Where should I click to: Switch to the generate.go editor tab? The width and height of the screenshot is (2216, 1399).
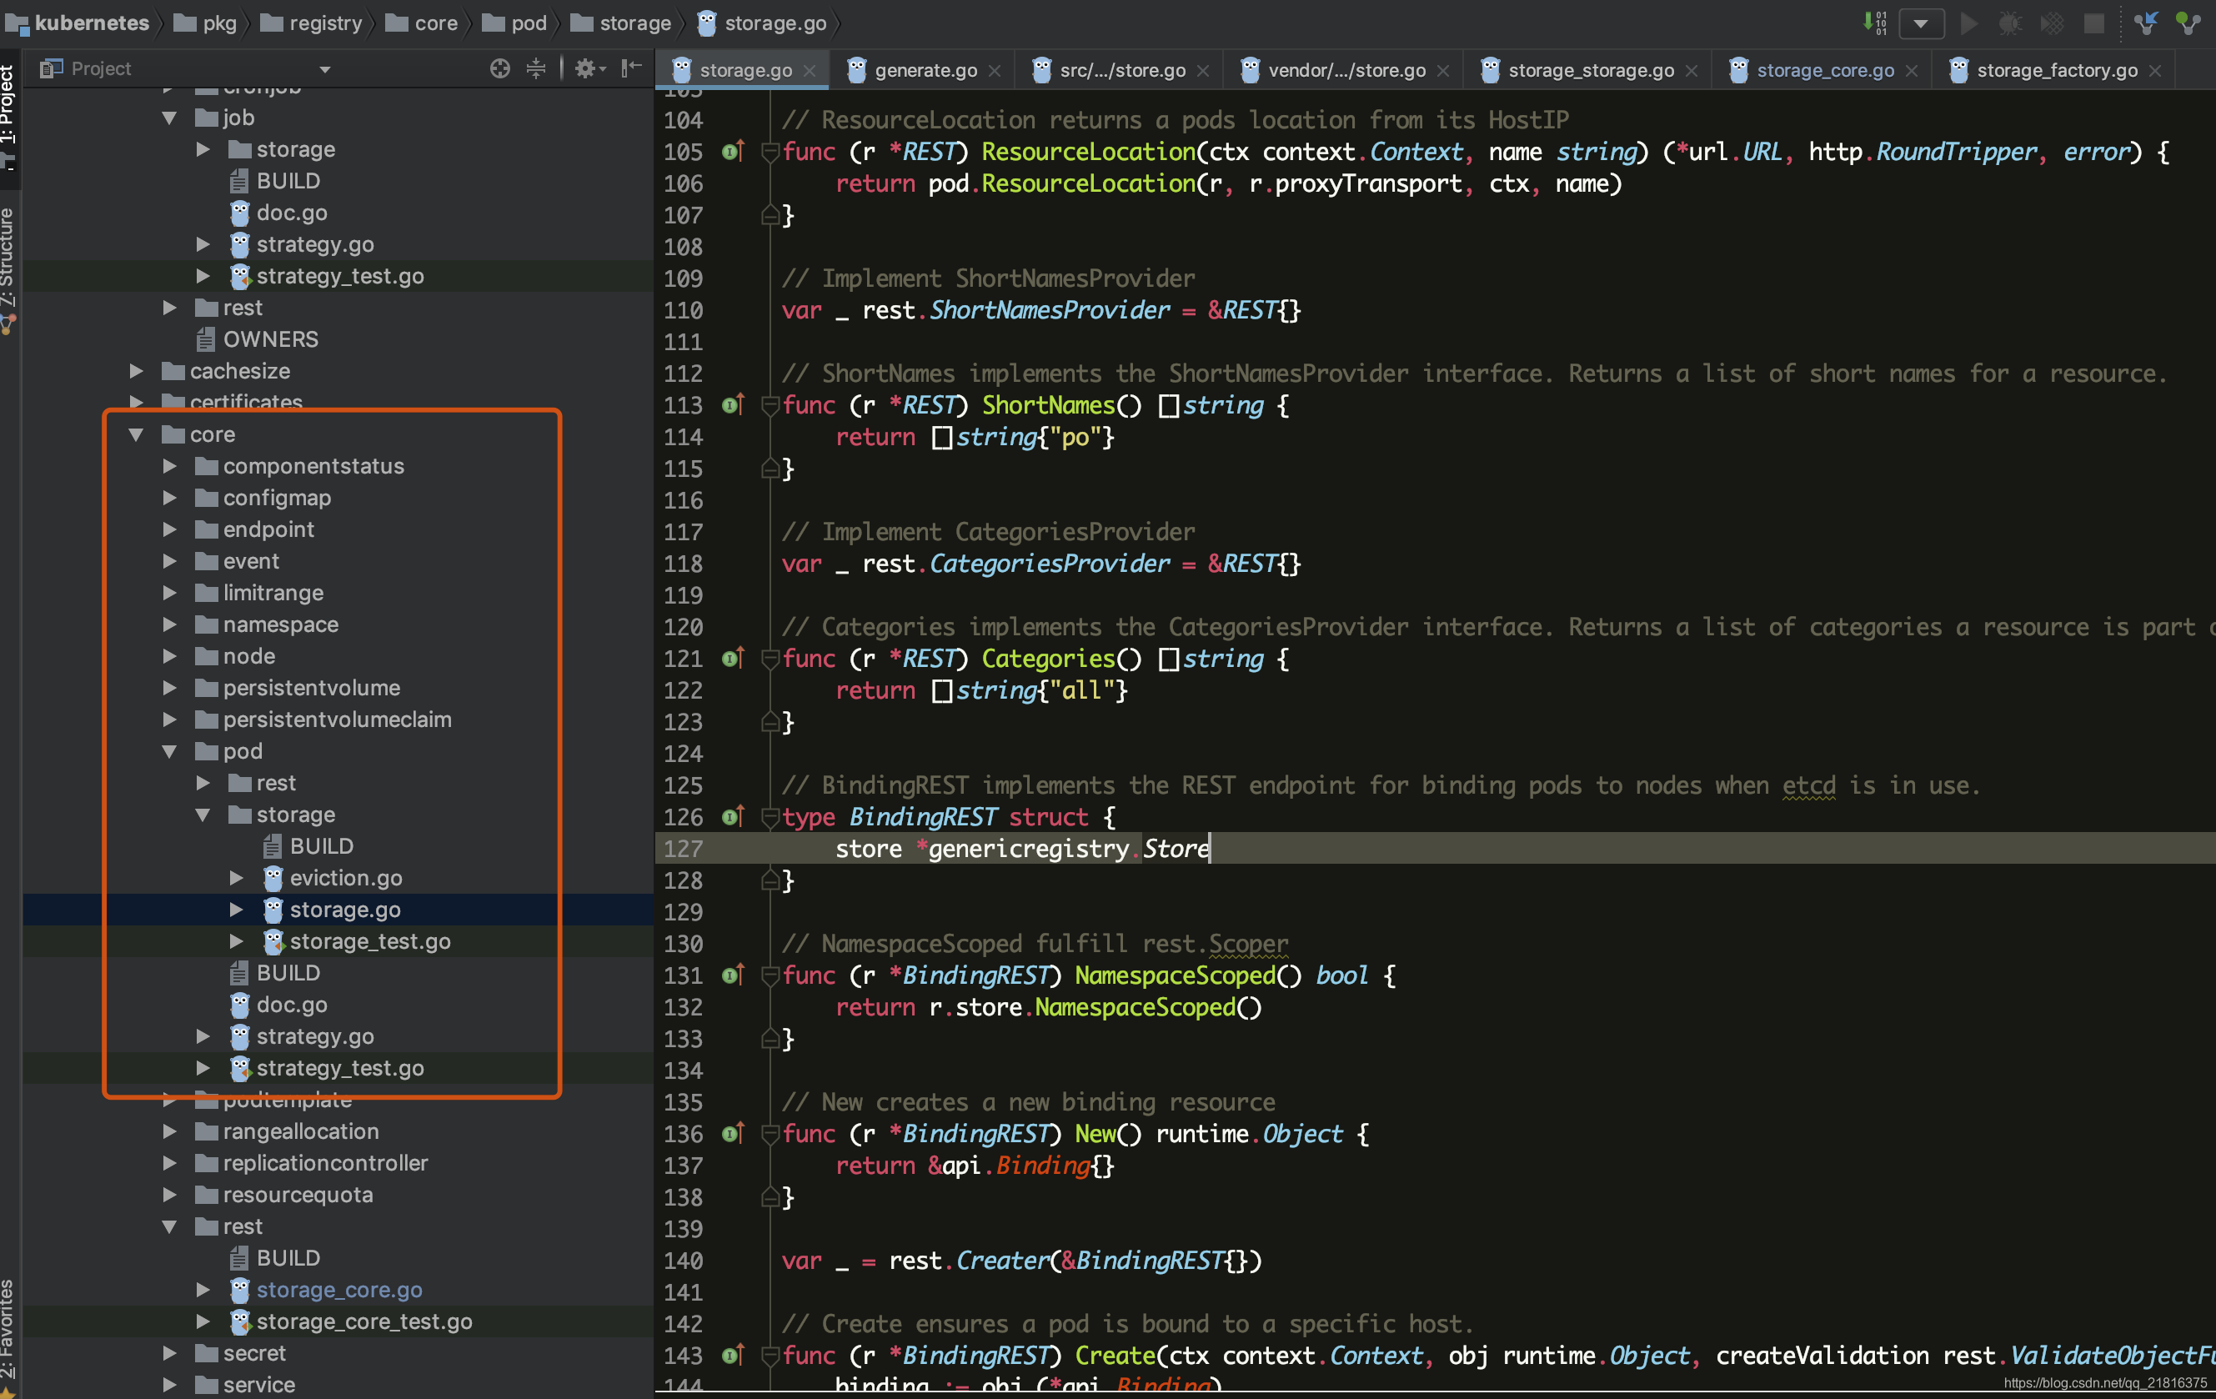(925, 70)
